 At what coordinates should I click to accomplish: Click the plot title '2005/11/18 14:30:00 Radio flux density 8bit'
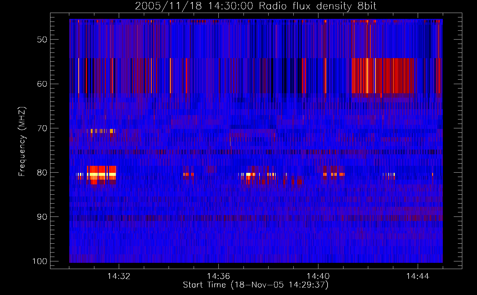[256, 6]
